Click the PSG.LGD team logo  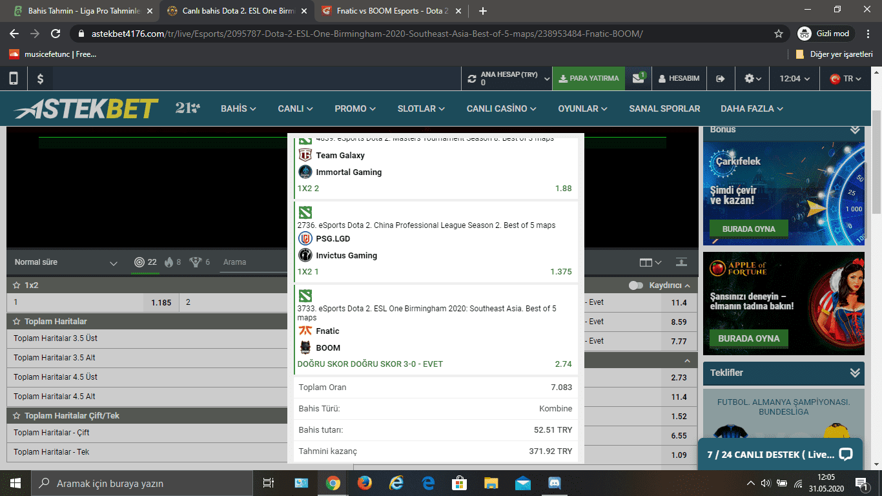[305, 238]
